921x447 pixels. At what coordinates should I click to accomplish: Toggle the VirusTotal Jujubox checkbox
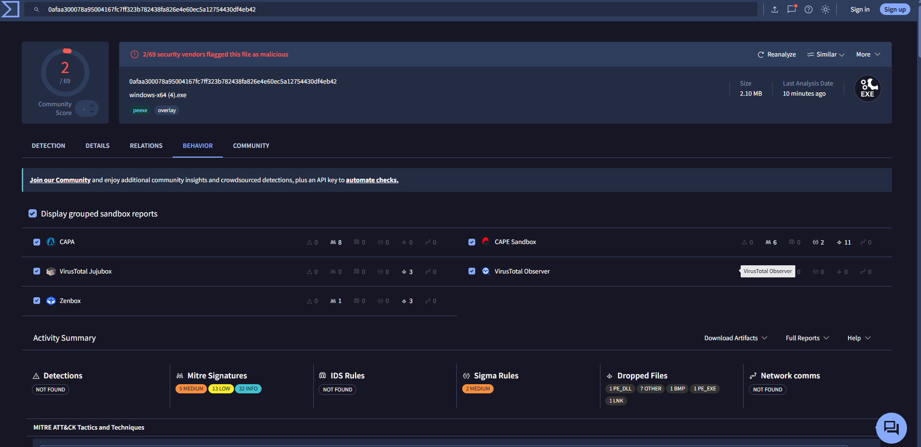[x=37, y=271]
